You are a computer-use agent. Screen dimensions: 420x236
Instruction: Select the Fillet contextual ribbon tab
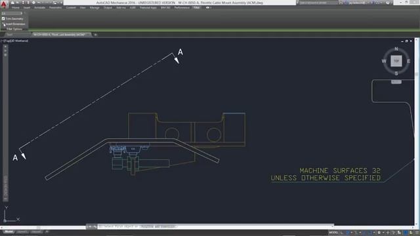pyautogui.click(x=197, y=8)
